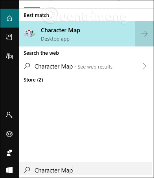
Task: Click the Character Map app icon
Action: pyautogui.click(x=29, y=33)
